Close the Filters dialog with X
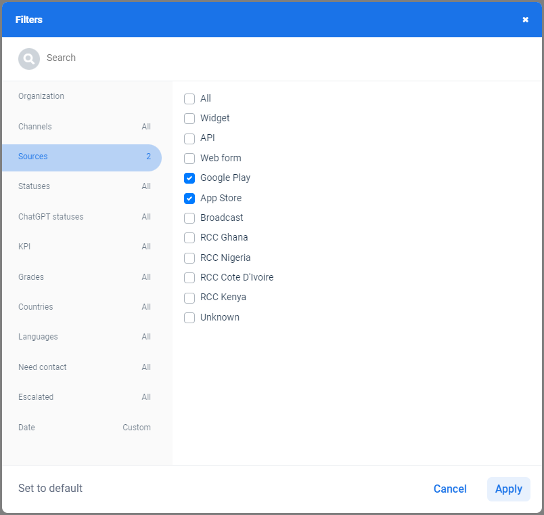 coord(525,20)
